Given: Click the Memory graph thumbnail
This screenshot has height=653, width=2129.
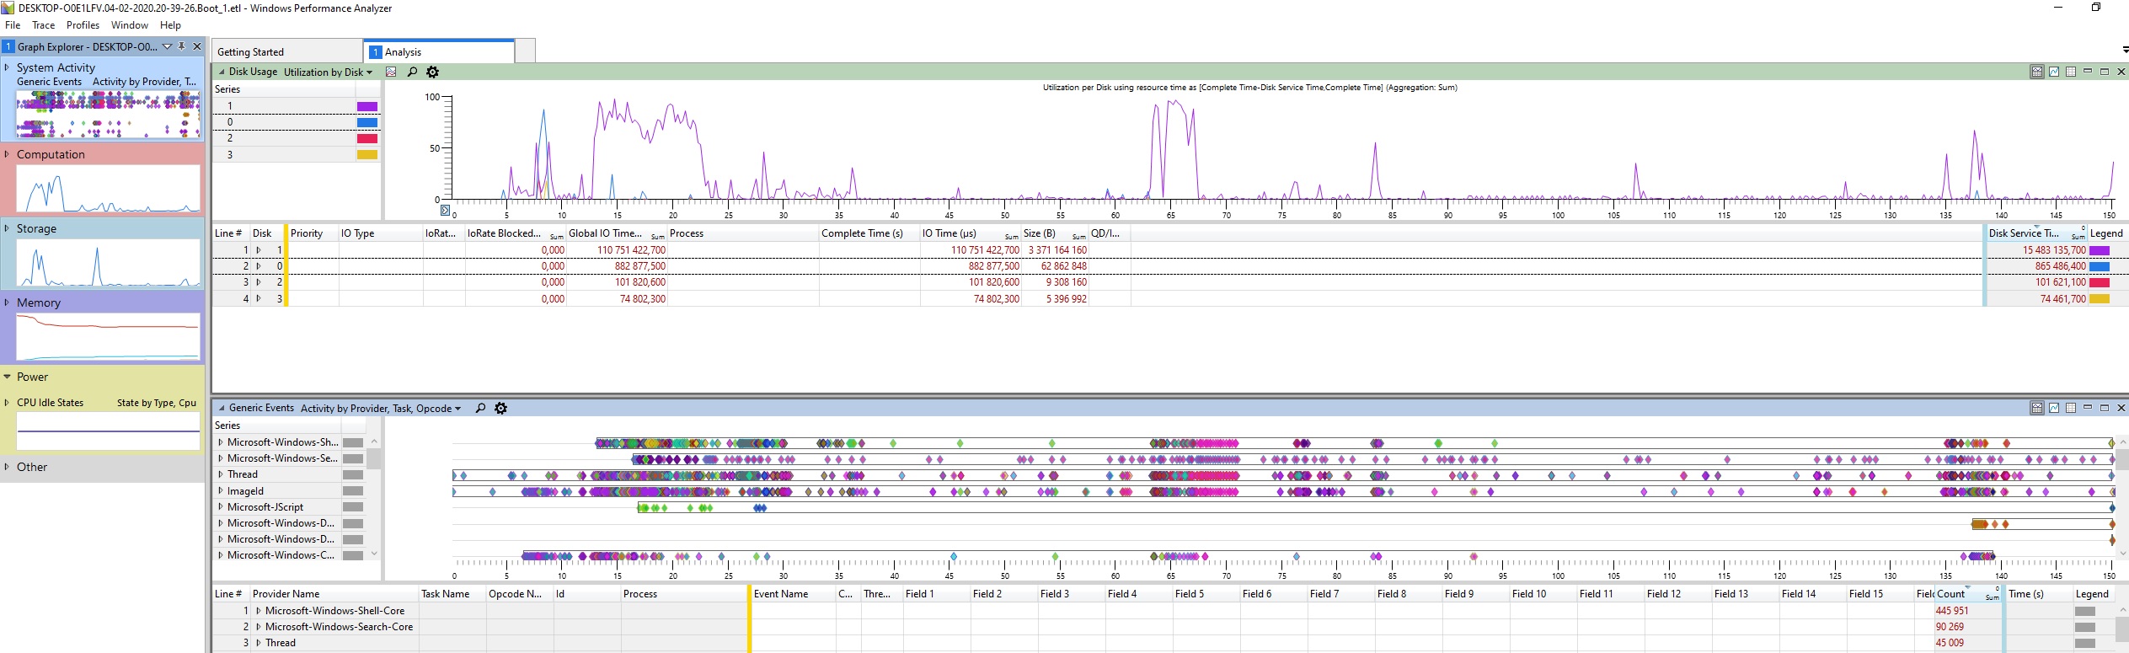Looking at the screenshot, I should click(108, 336).
